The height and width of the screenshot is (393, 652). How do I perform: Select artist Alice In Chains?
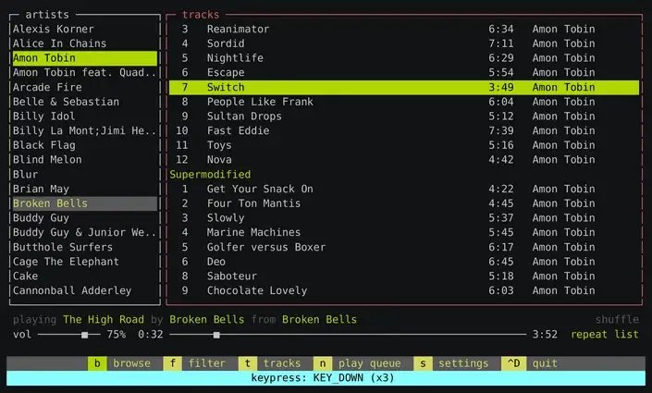click(84, 43)
